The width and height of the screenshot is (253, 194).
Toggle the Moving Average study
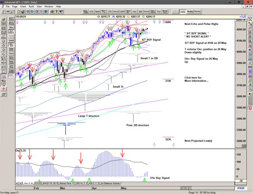11,45
